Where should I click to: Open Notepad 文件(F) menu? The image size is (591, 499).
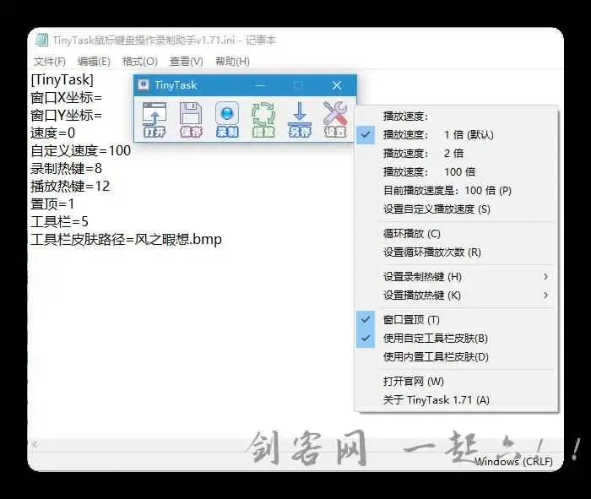click(49, 62)
